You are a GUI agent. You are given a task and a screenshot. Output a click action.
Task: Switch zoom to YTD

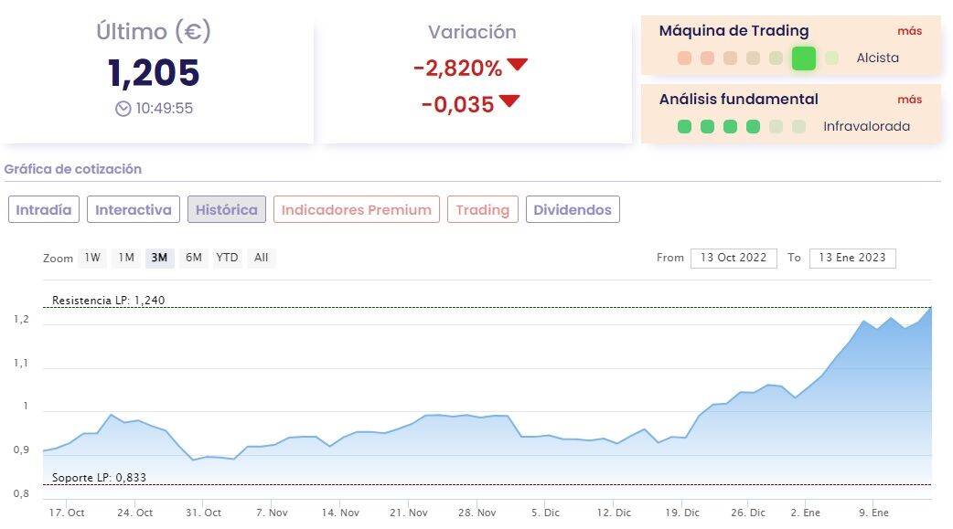227,258
